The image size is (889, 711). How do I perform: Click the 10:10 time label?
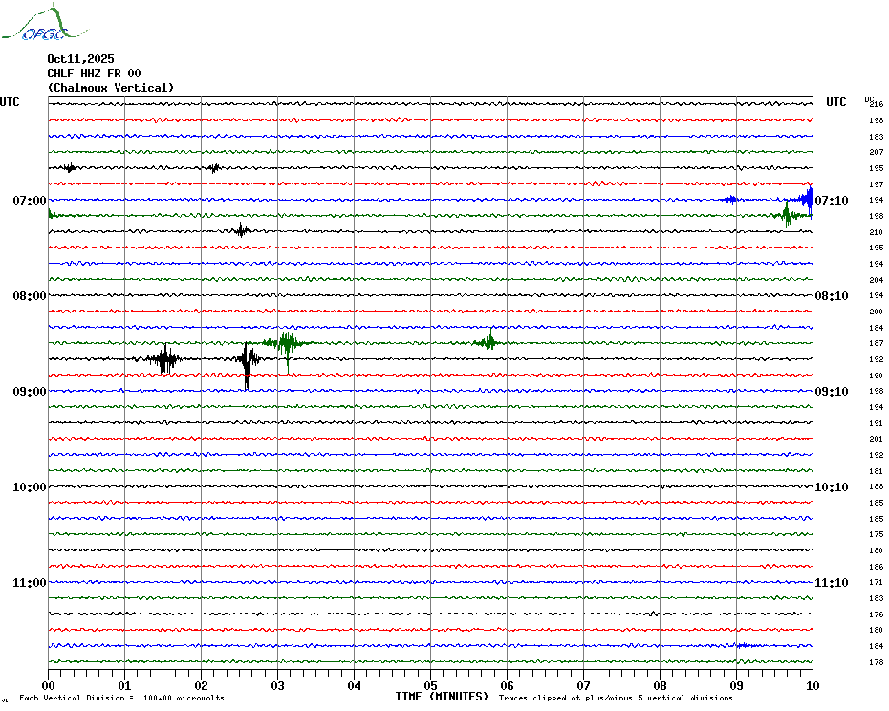pyautogui.click(x=832, y=487)
